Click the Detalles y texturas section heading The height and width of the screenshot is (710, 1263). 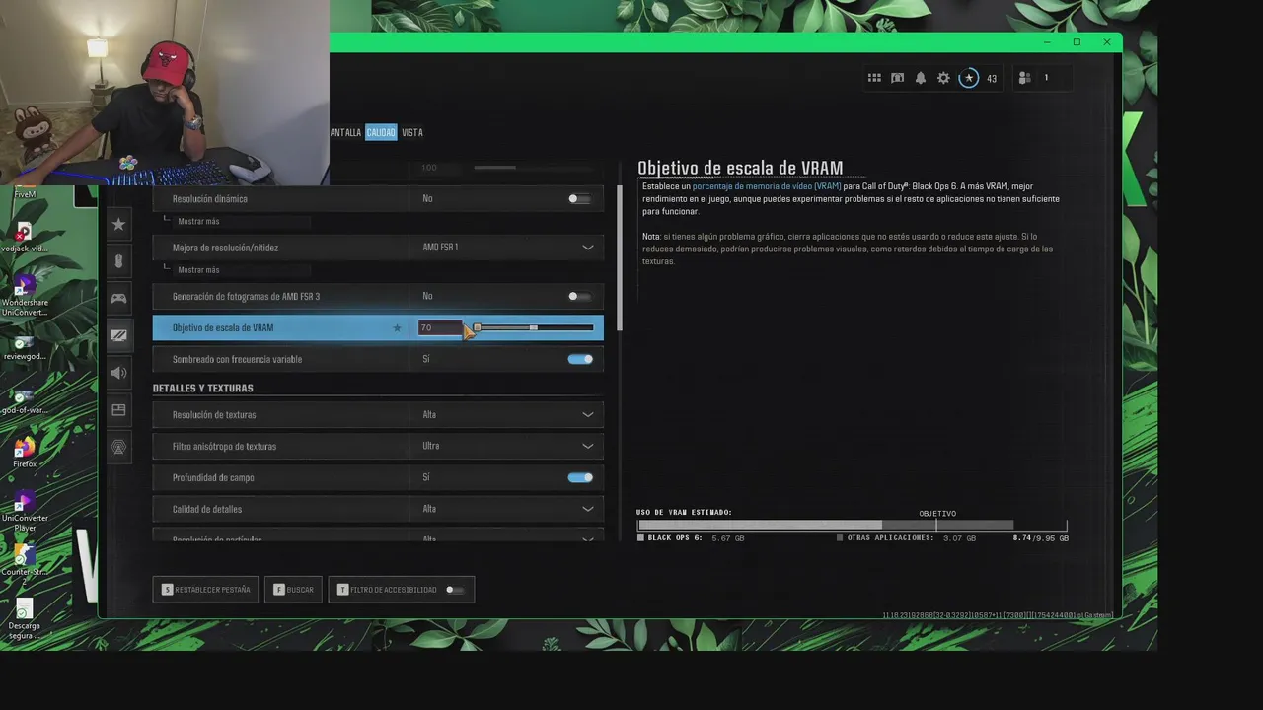[x=202, y=389]
